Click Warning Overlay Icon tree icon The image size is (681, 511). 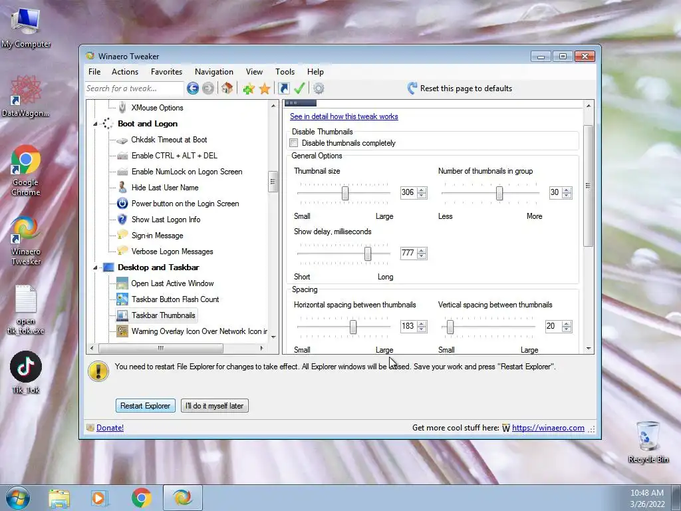122,331
